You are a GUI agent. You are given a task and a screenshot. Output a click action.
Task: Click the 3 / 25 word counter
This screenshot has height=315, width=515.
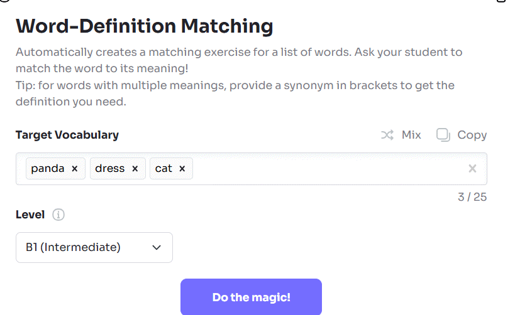472,197
